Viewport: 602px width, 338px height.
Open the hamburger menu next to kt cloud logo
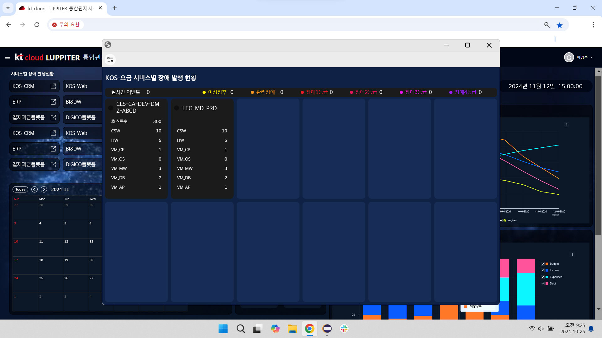[8, 57]
